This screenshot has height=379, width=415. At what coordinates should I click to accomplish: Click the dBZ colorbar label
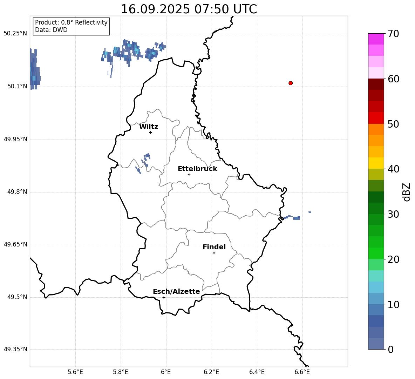(406, 192)
